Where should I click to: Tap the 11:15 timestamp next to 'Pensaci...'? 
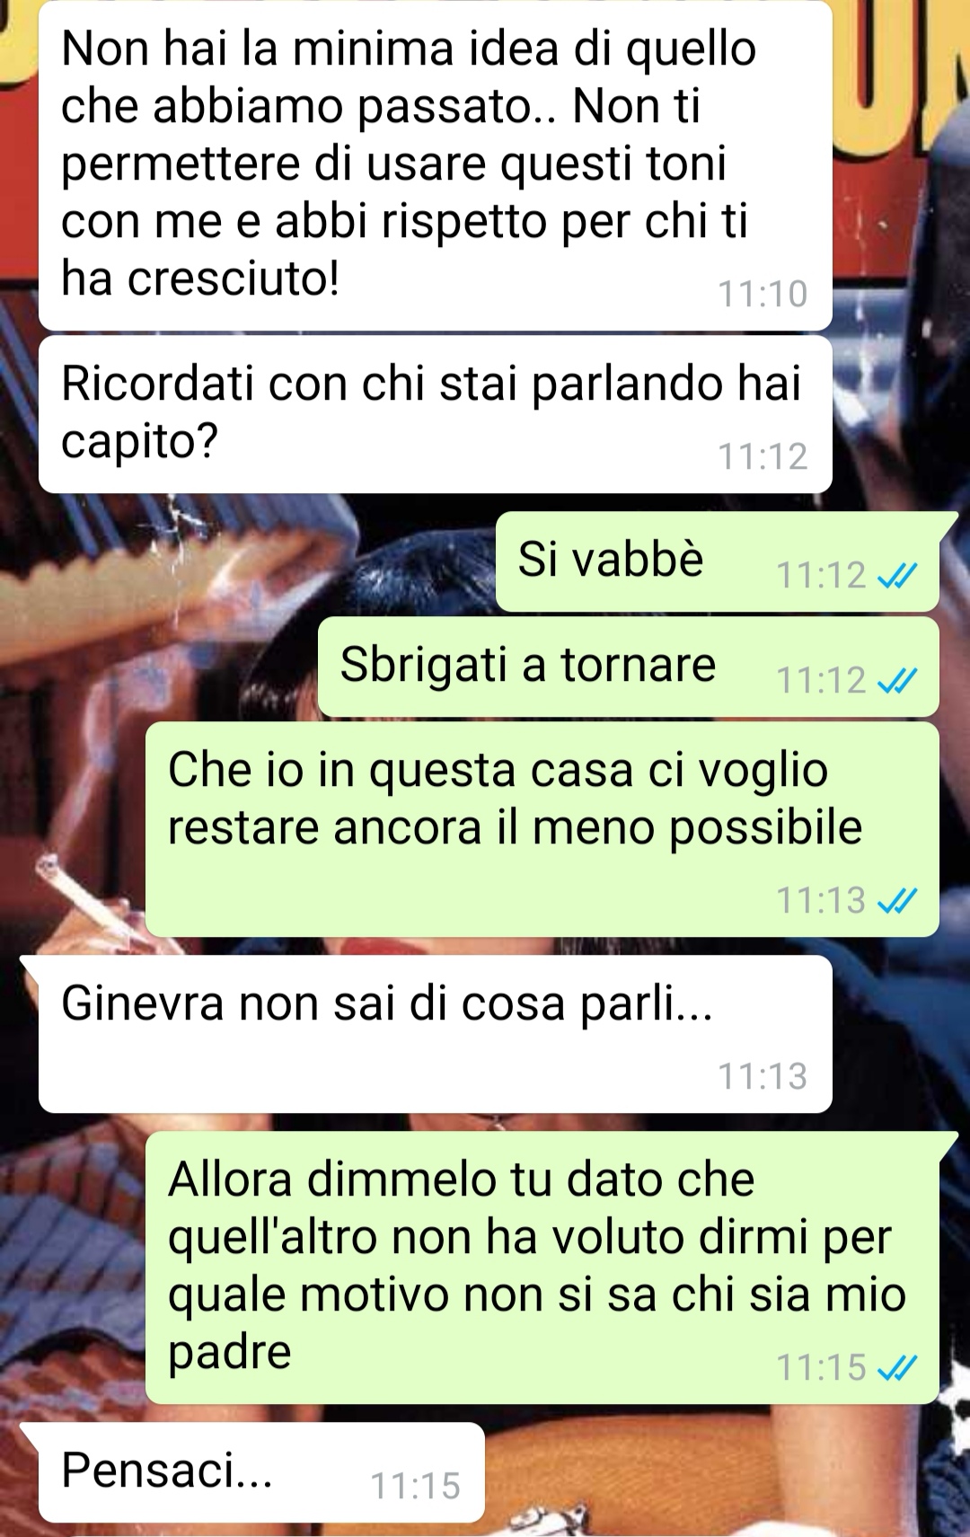click(415, 1486)
